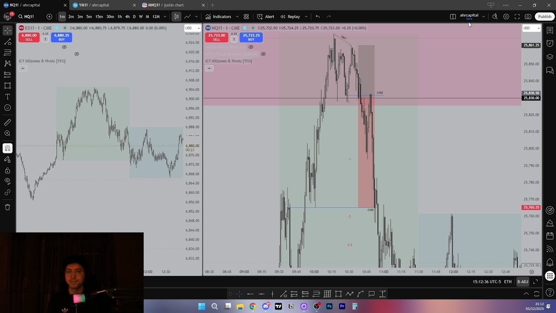Toggle ETH extended trading hours session

tap(508, 282)
